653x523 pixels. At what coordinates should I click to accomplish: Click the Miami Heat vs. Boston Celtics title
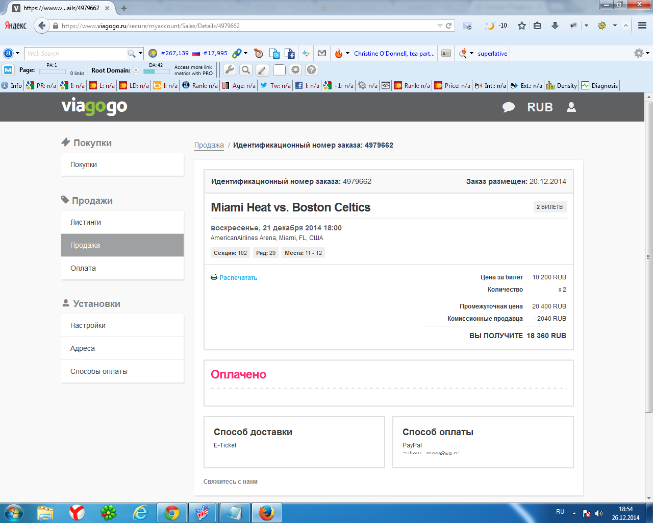point(291,207)
